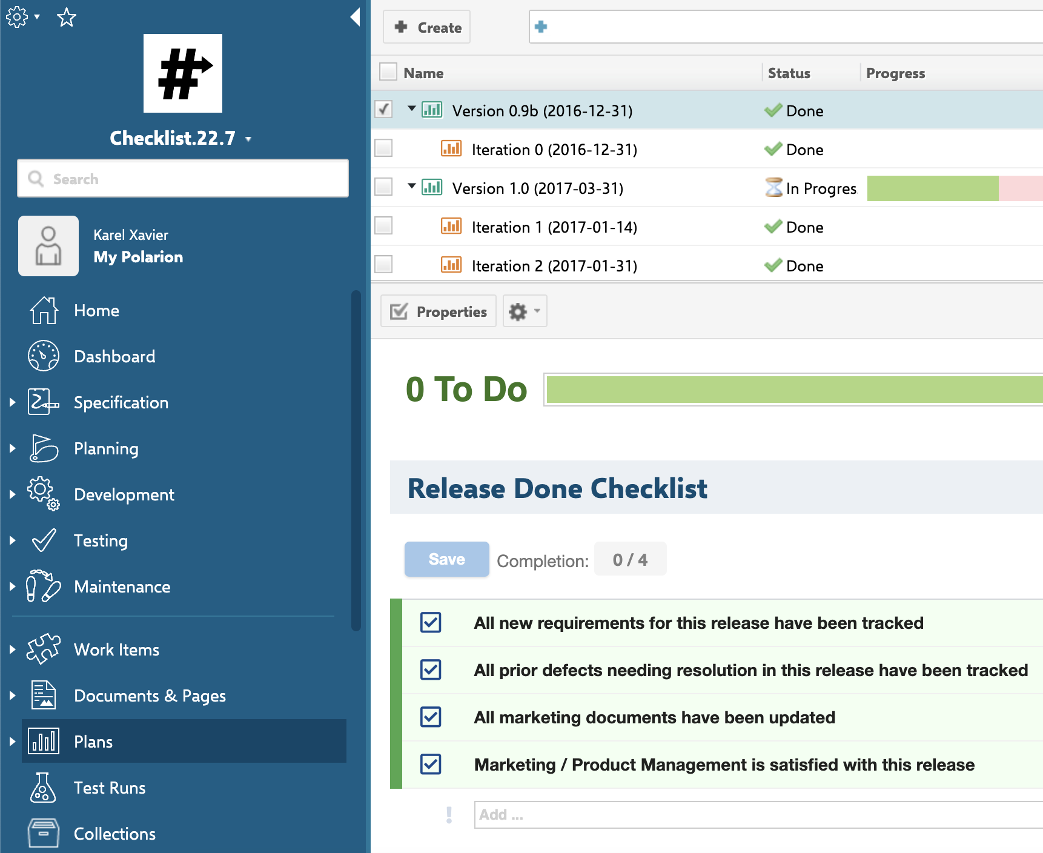Viewport: 1043px width, 853px height.
Task: Click the Create button
Action: [426, 27]
